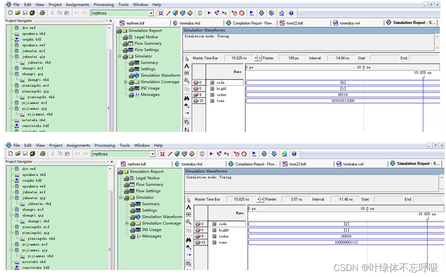Click the Open file icon in bottom window toolbar
The image size is (446, 277).
click(x=17, y=154)
